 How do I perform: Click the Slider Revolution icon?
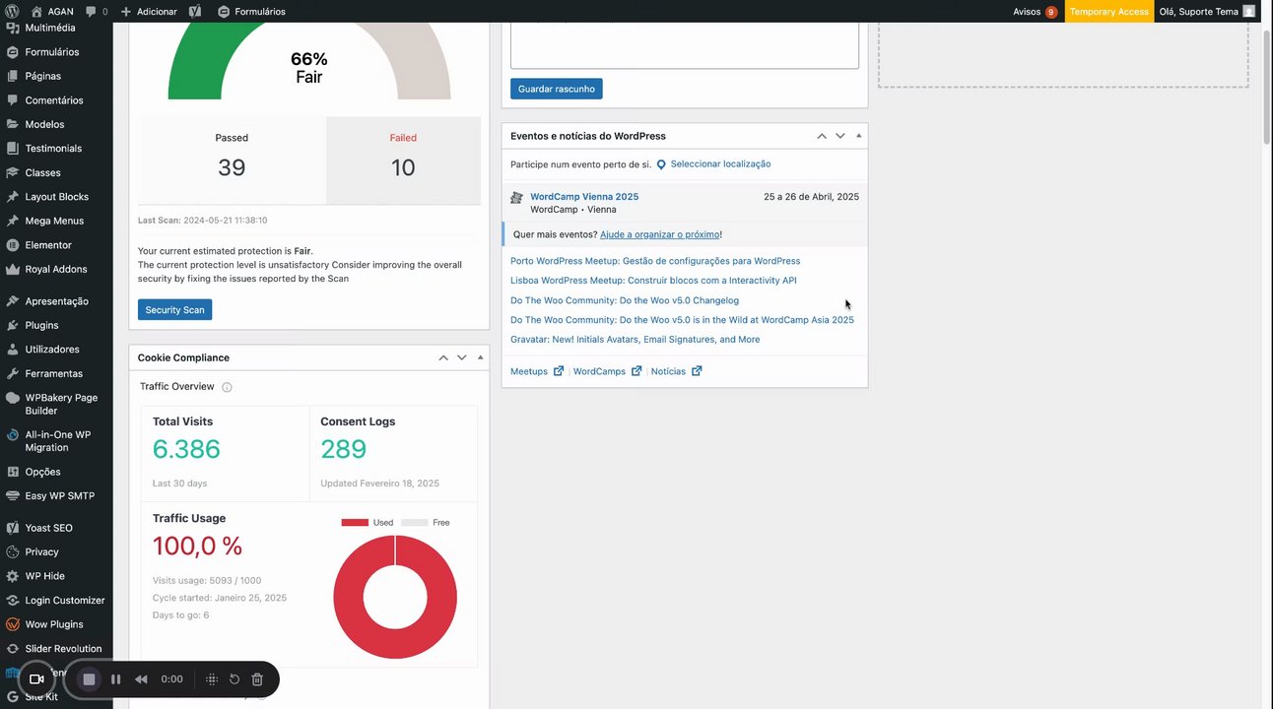pos(12,649)
